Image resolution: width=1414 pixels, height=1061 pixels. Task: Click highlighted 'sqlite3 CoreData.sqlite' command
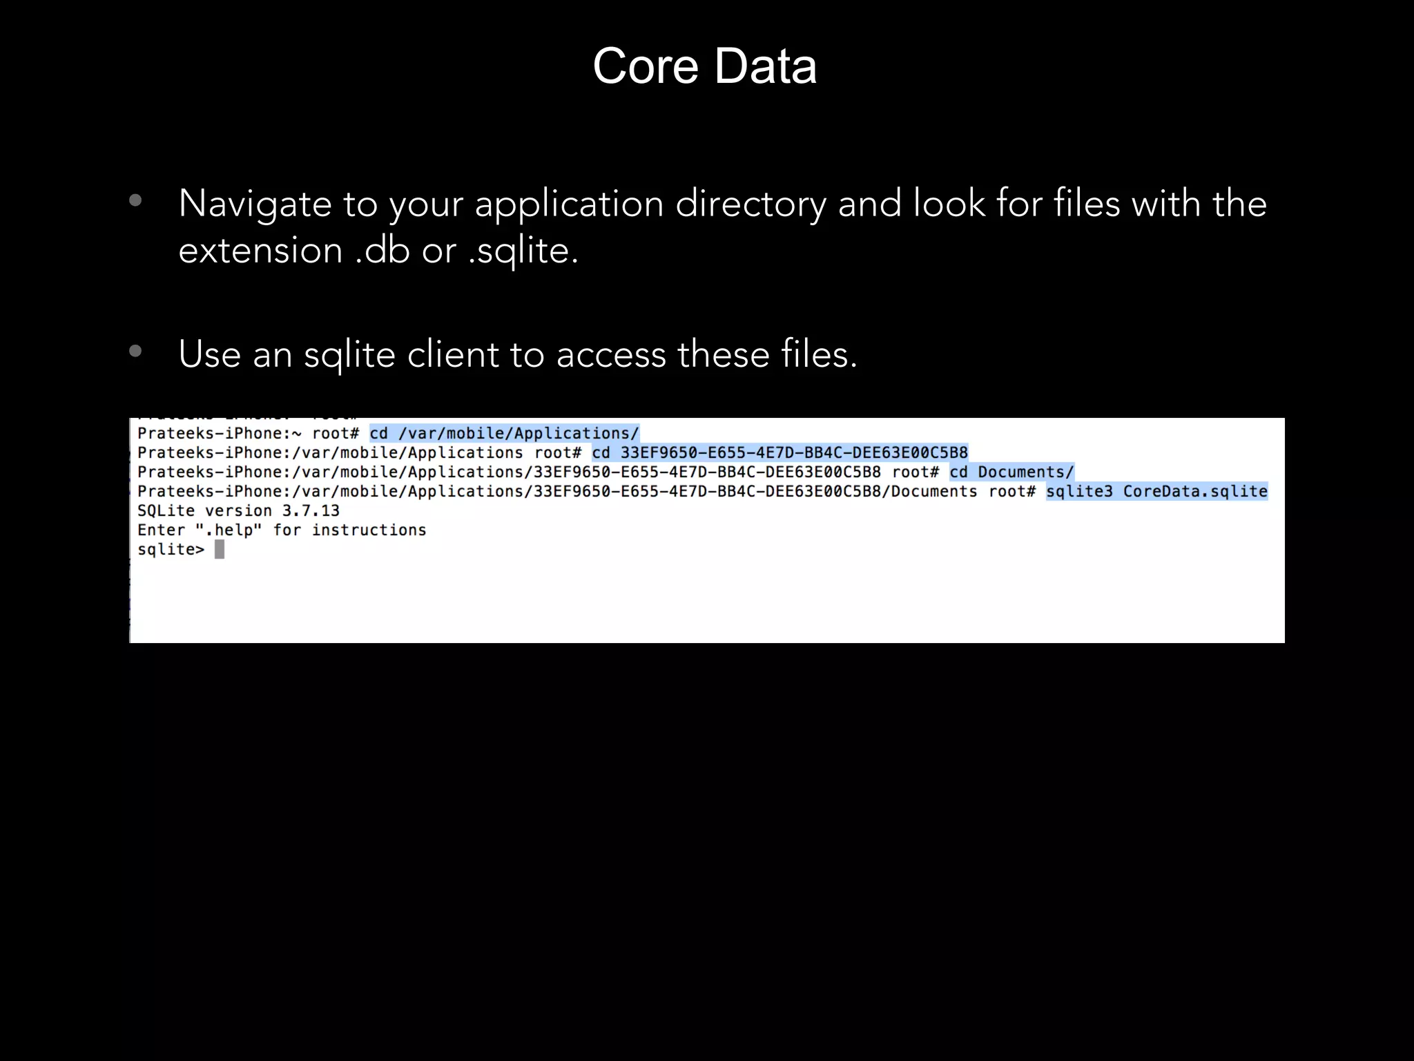(x=1156, y=492)
